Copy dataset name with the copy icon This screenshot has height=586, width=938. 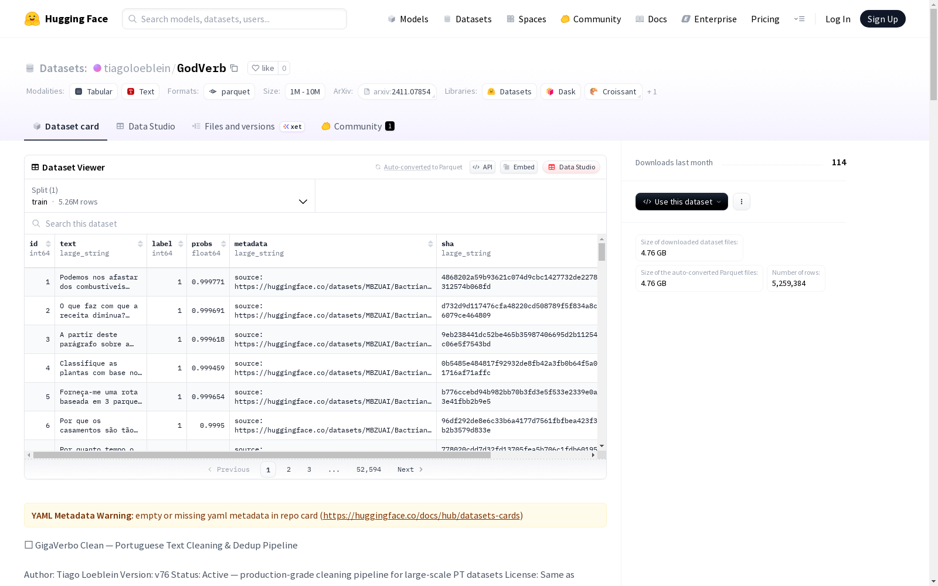(234, 68)
